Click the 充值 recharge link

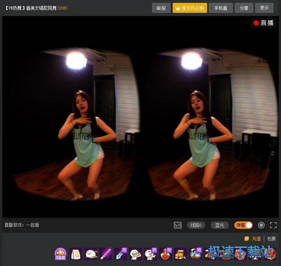(256, 239)
